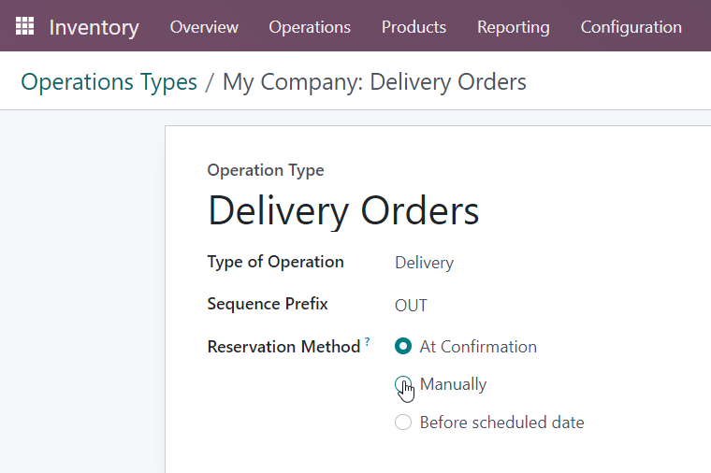
Task: Select the At Confirmation radio button
Action: coord(403,347)
